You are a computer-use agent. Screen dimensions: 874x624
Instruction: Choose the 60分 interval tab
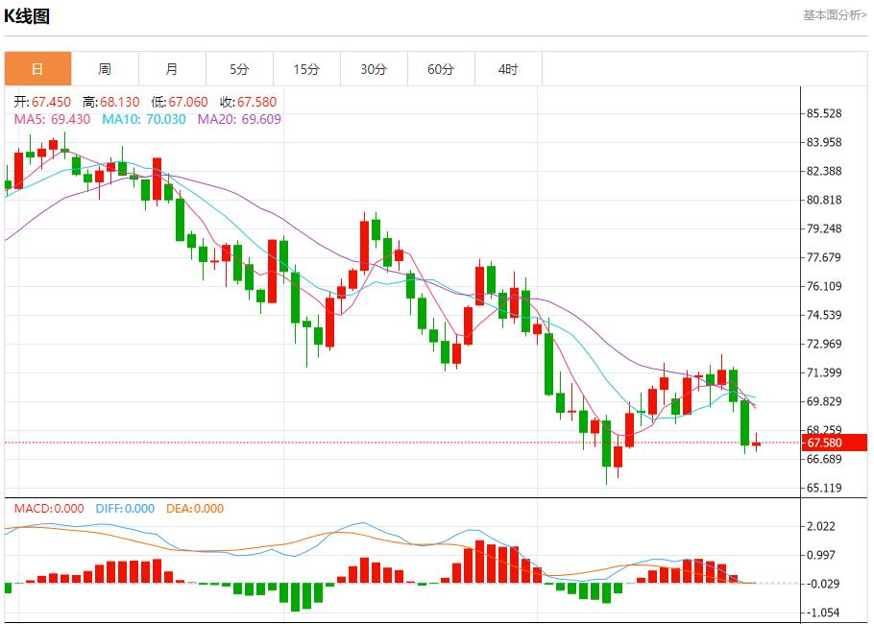point(441,69)
